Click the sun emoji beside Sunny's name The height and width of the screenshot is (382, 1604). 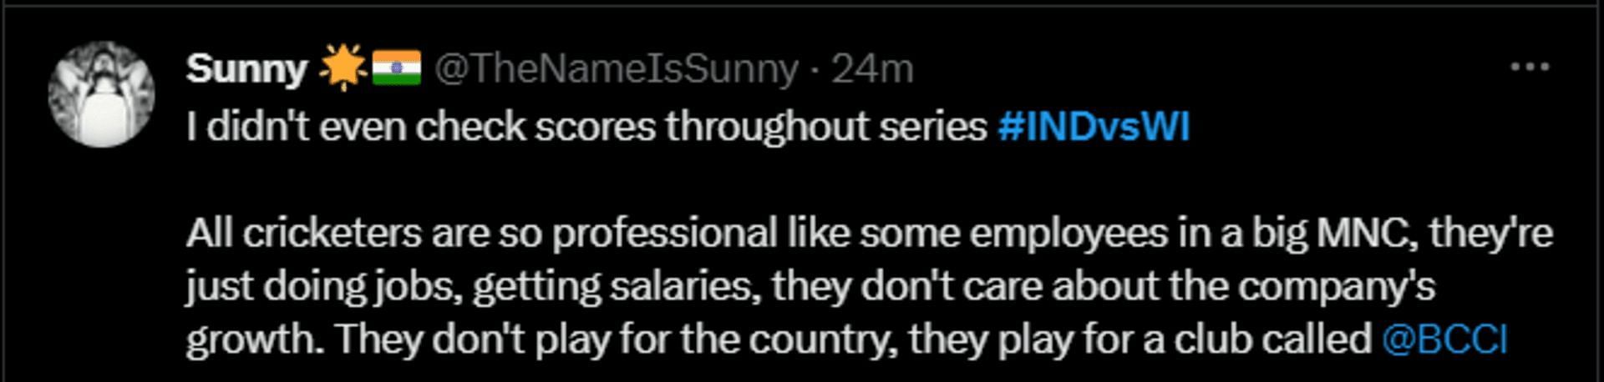pos(343,68)
